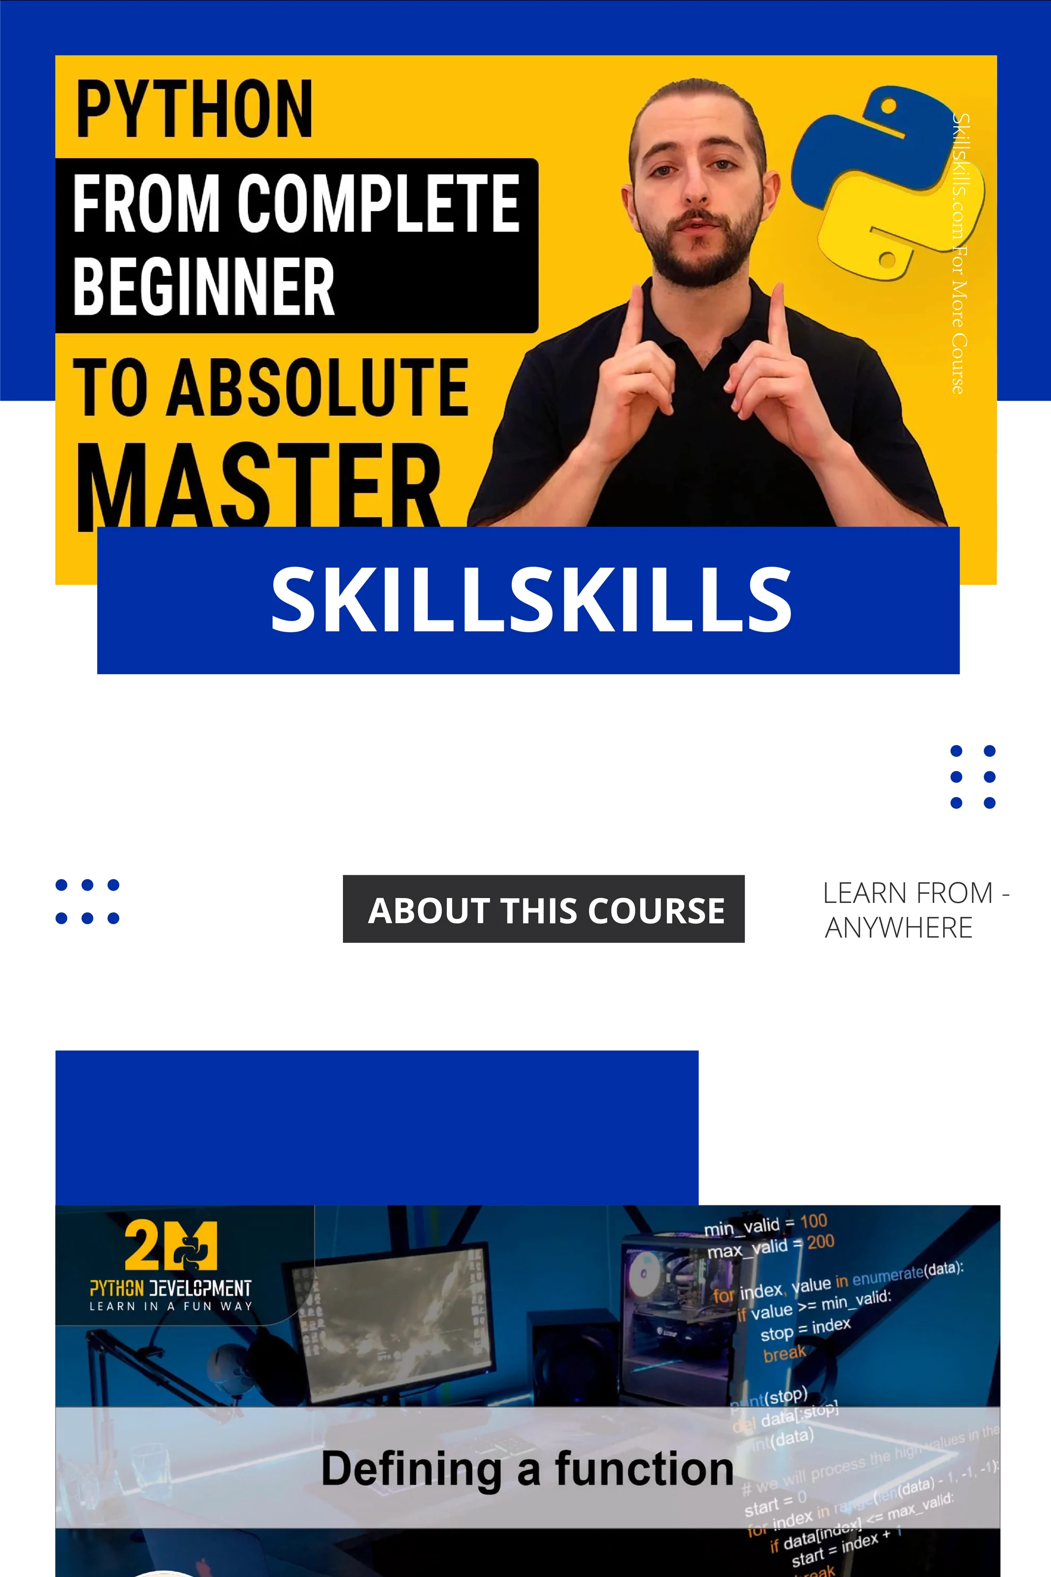Toggle the course content visibility
The image size is (1051, 1577).
(543, 910)
